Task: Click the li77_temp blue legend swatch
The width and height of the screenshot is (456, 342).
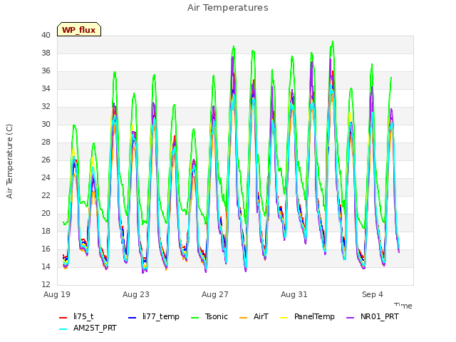Action: [133, 318]
